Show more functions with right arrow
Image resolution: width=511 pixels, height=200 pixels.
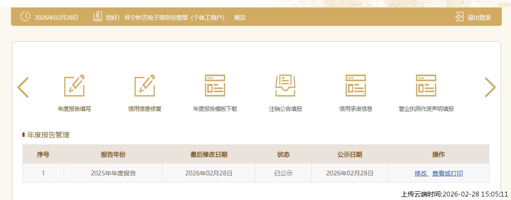click(490, 87)
